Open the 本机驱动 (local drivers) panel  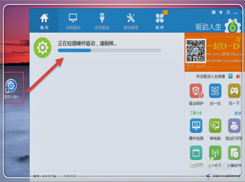click(73, 21)
